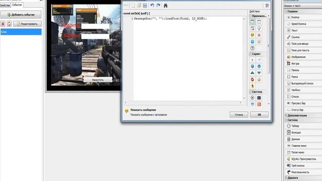Click the Отмена button in dialog
This screenshot has width=322, height=181.
pyautogui.click(x=238, y=115)
